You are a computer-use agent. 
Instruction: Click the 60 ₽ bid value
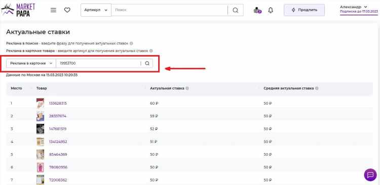coord(154,103)
